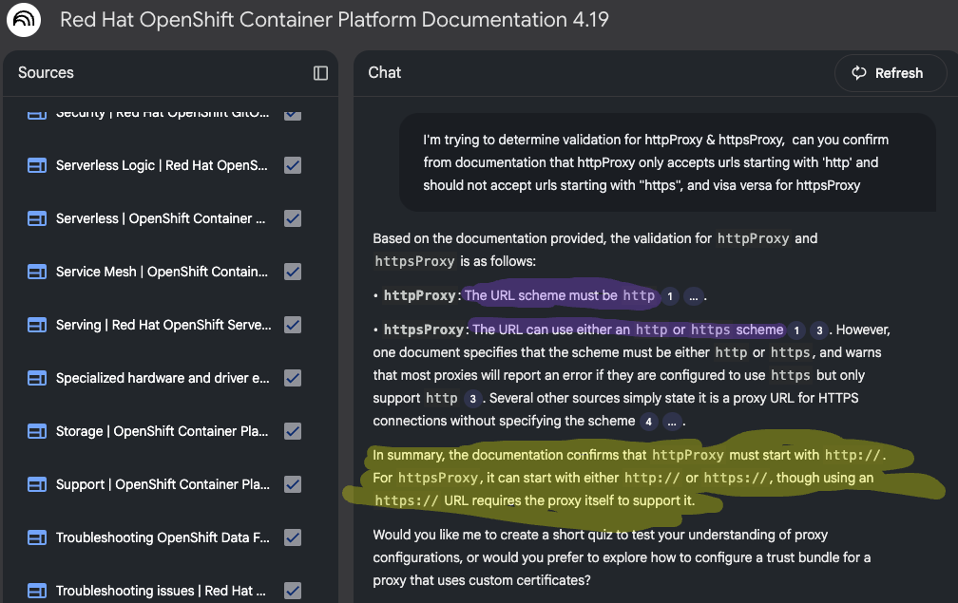This screenshot has height=603, width=958.
Task: Click the Storage source document icon
Action: 37,431
